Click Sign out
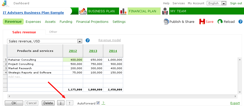Screen dimensions: 244x109 pyautogui.click(x=236, y=3)
